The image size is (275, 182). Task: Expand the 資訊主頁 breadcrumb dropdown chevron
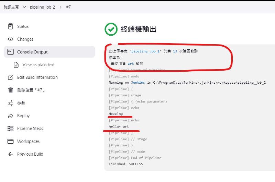24,7
